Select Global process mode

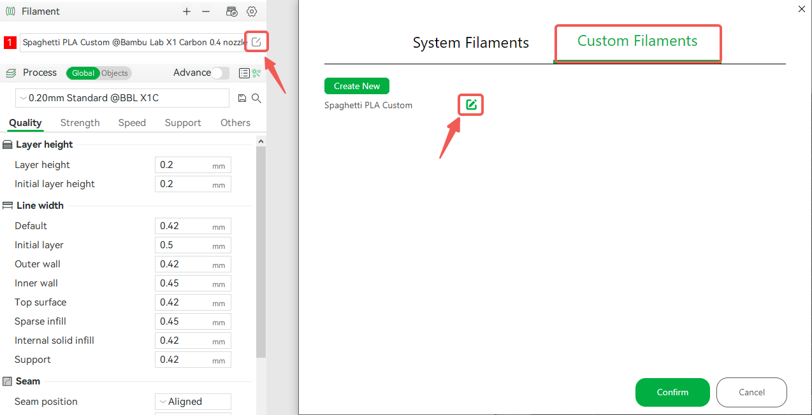coord(83,73)
